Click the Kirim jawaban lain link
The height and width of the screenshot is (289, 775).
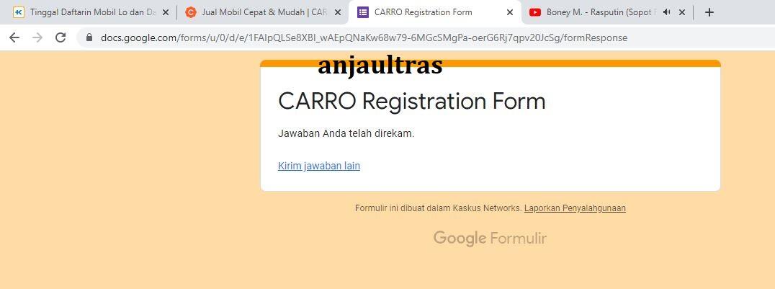[x=319, y=166]
